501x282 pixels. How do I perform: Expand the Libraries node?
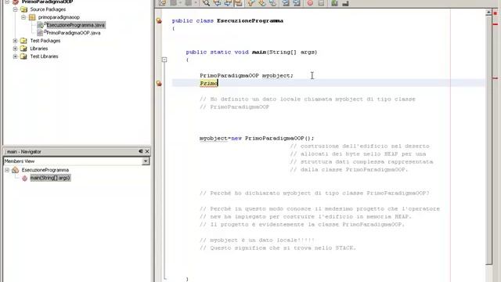coord(15,49)
